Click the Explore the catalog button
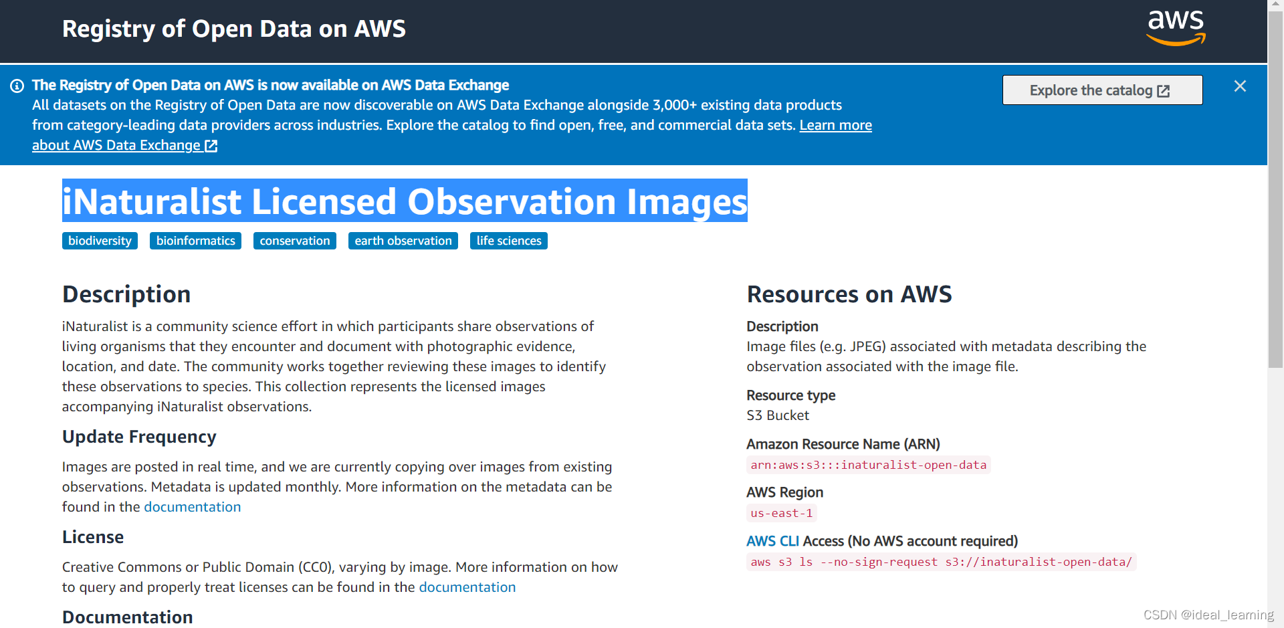Viewport: 1284px width, 628px height. tap(1102, 90)
